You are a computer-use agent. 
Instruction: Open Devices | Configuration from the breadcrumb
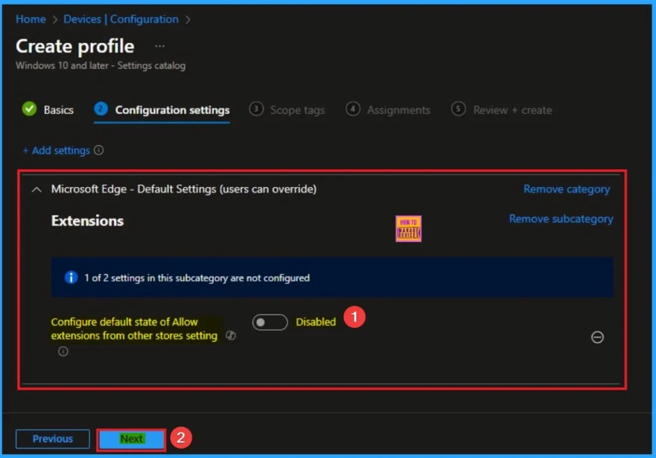click(120, 19)
